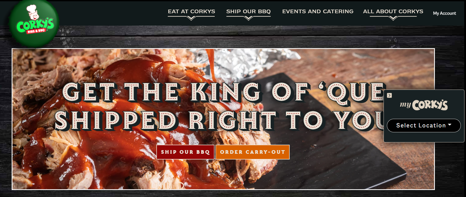
Task: Go to Events And Catering
Action: (x=318, y=11)
